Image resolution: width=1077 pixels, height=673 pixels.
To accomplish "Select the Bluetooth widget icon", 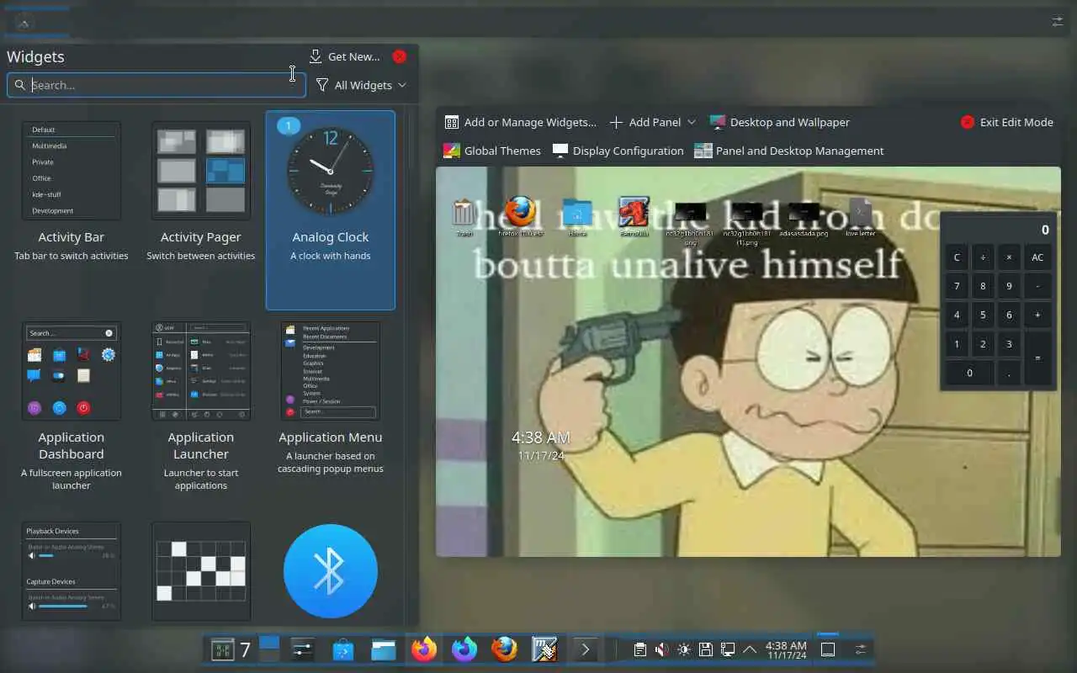I will [x=331, y=571].
